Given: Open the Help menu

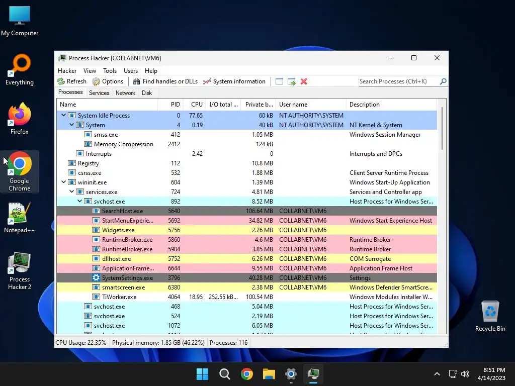Looking at the screenshot, I should (151, 71).
